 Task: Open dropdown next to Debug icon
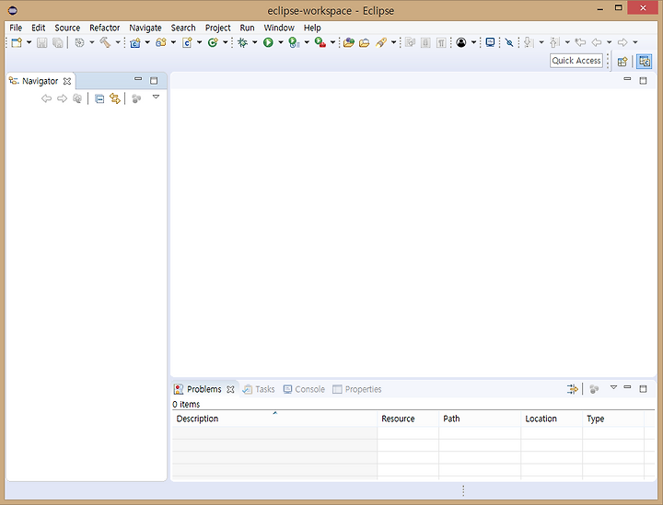[x=254, y=42]
